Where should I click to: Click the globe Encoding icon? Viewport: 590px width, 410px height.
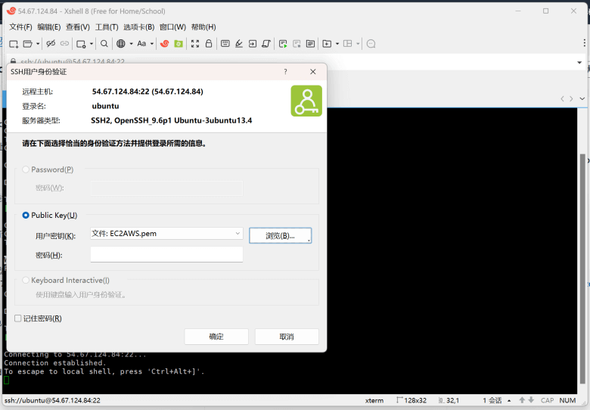pyautogui.click(x=121, y=44)
